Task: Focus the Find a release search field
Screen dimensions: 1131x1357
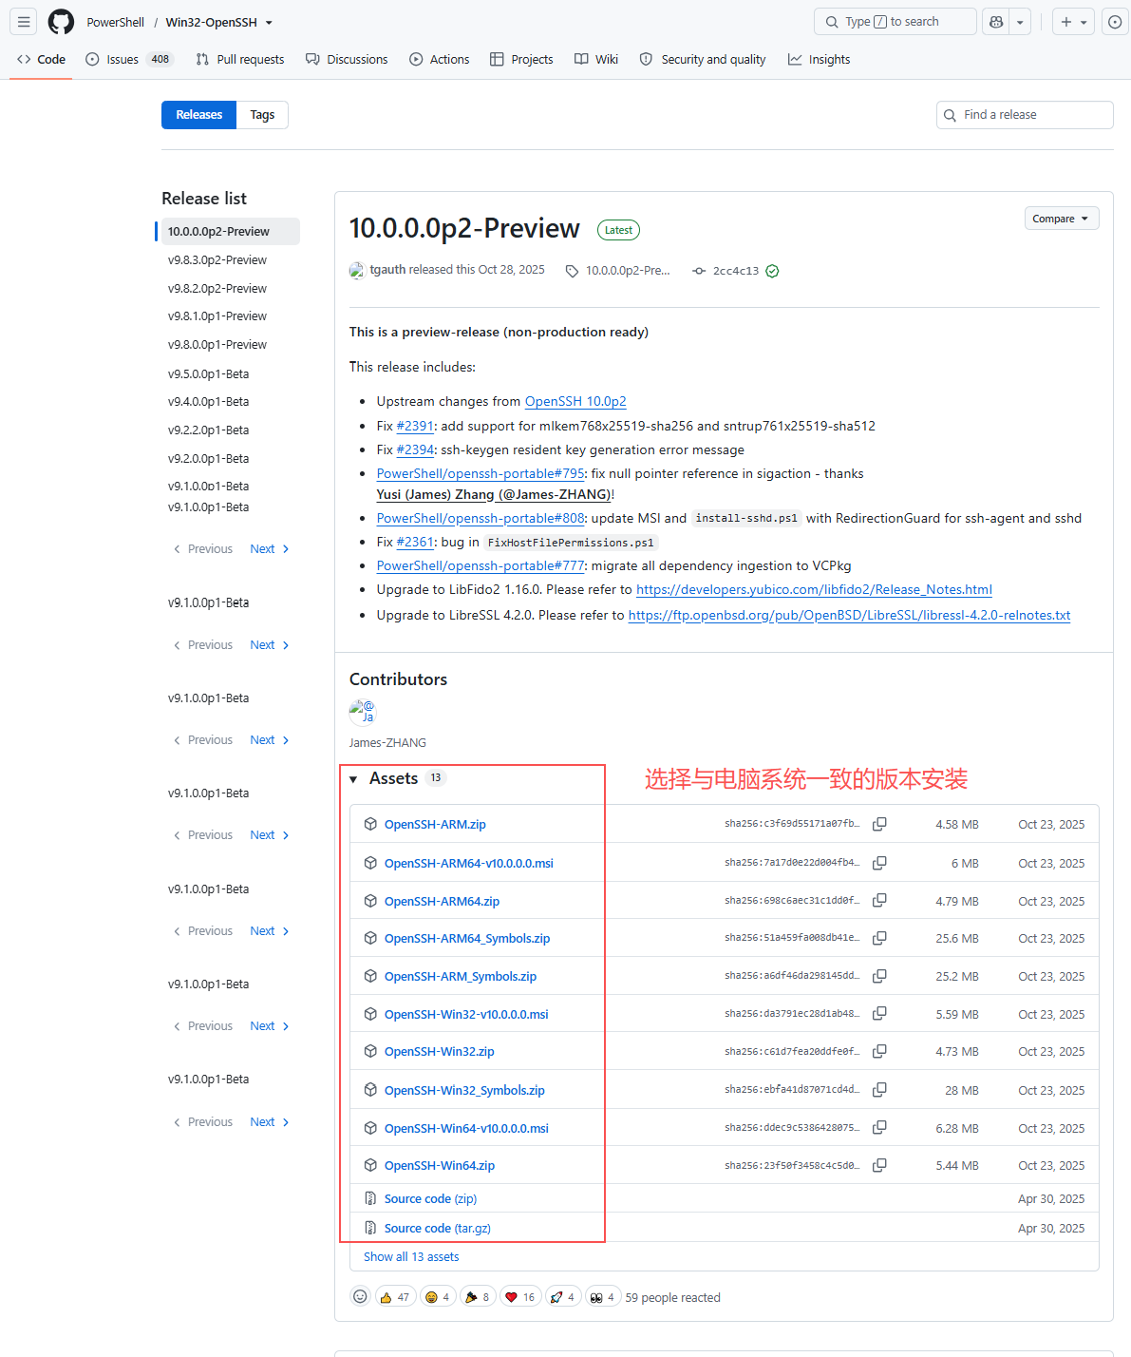Action: pos(1025,115)
